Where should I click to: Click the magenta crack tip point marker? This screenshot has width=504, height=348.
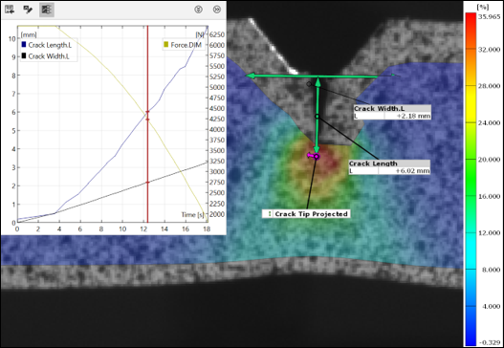(317, 157)
